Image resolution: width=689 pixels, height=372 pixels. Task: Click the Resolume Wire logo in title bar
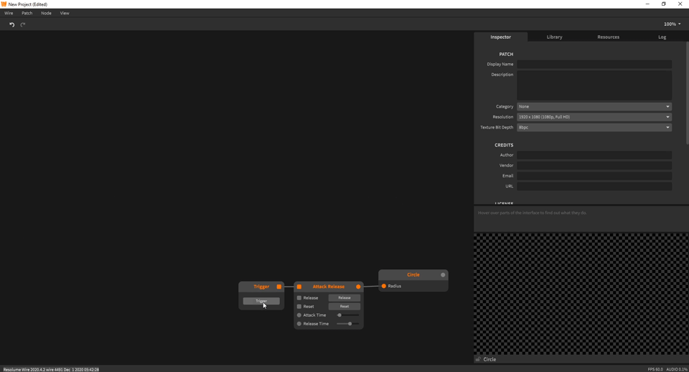tap(4, 4)
